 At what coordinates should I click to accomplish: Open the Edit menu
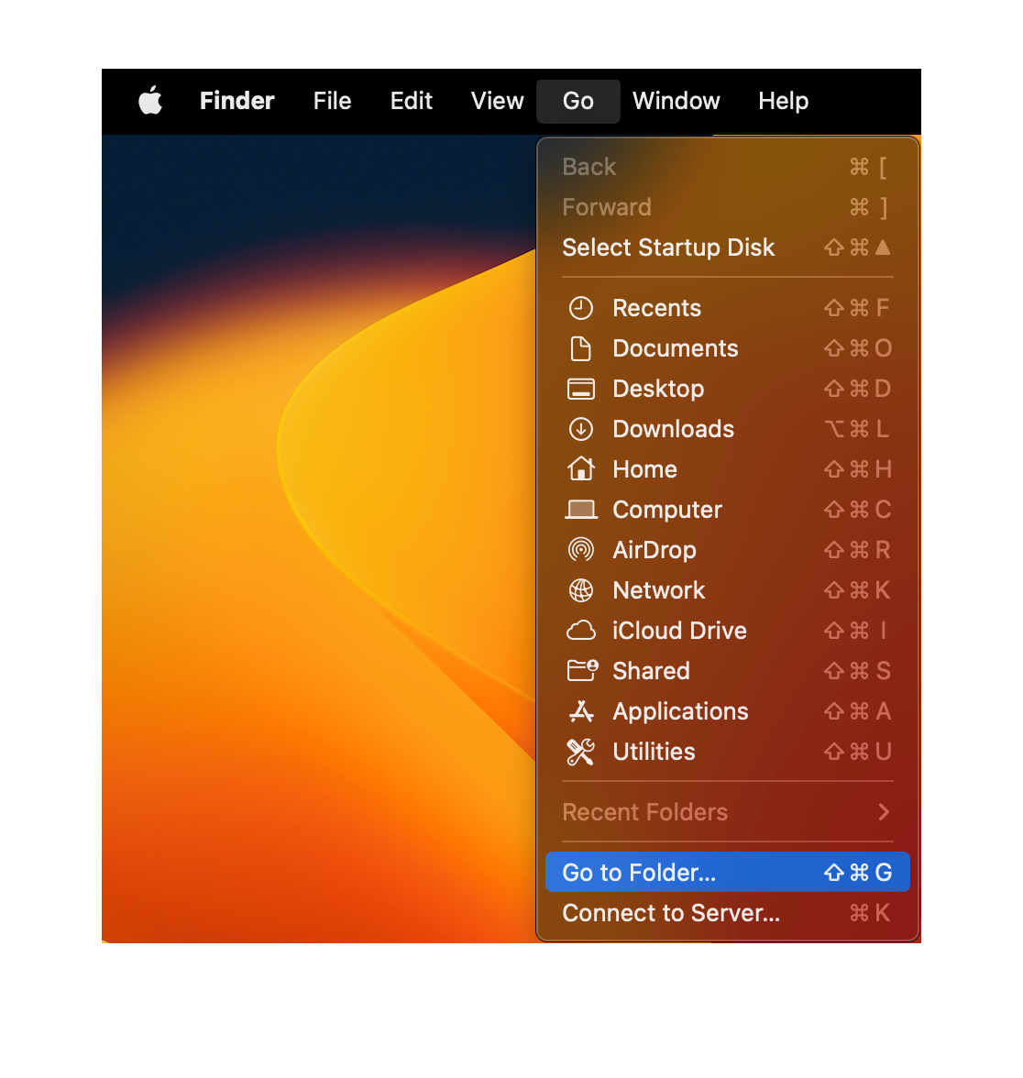point(411,101)
